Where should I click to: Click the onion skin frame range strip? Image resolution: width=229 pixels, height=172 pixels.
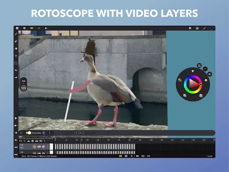point(80,133)
